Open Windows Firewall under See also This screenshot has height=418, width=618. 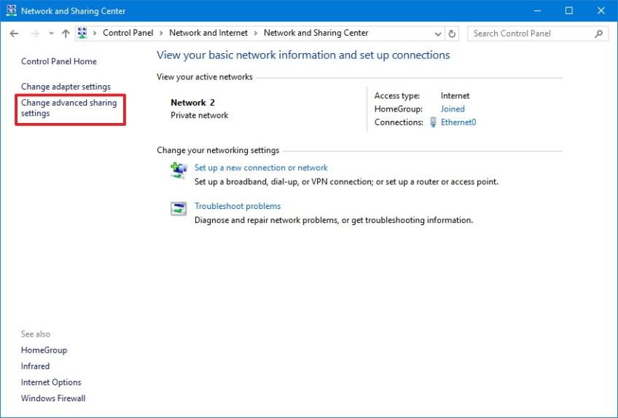[x=53, y=398]
